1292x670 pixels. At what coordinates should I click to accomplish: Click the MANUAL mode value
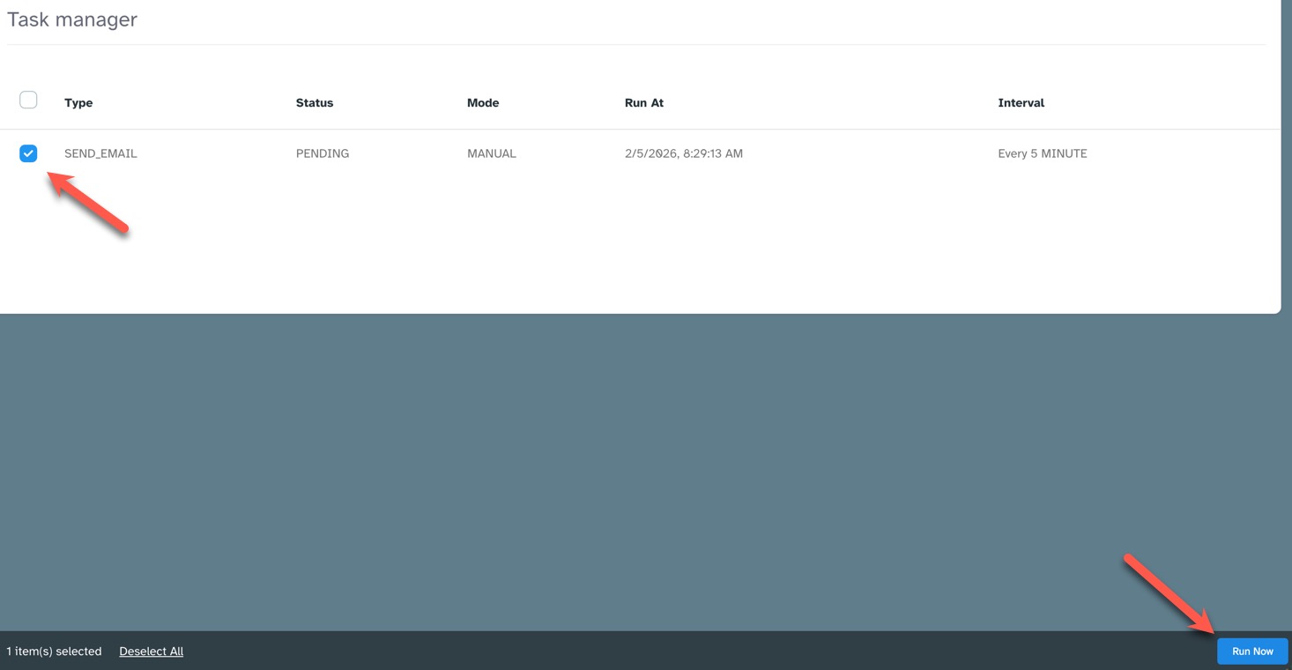(x=492, y=153)
